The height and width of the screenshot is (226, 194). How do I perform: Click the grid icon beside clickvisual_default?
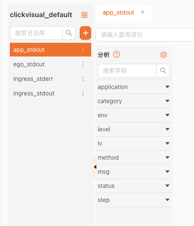point(84,15)
